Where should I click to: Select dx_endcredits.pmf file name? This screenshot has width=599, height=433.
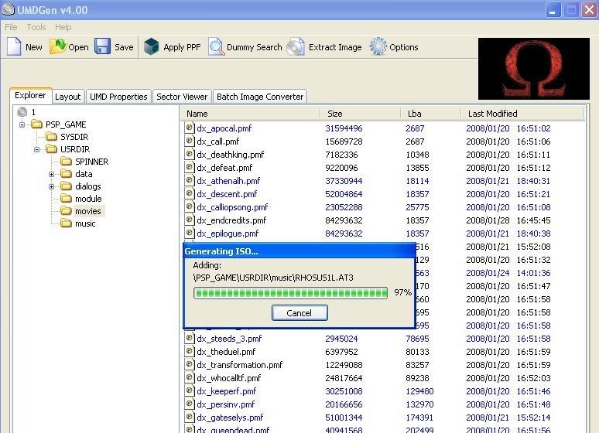[231, 220]
